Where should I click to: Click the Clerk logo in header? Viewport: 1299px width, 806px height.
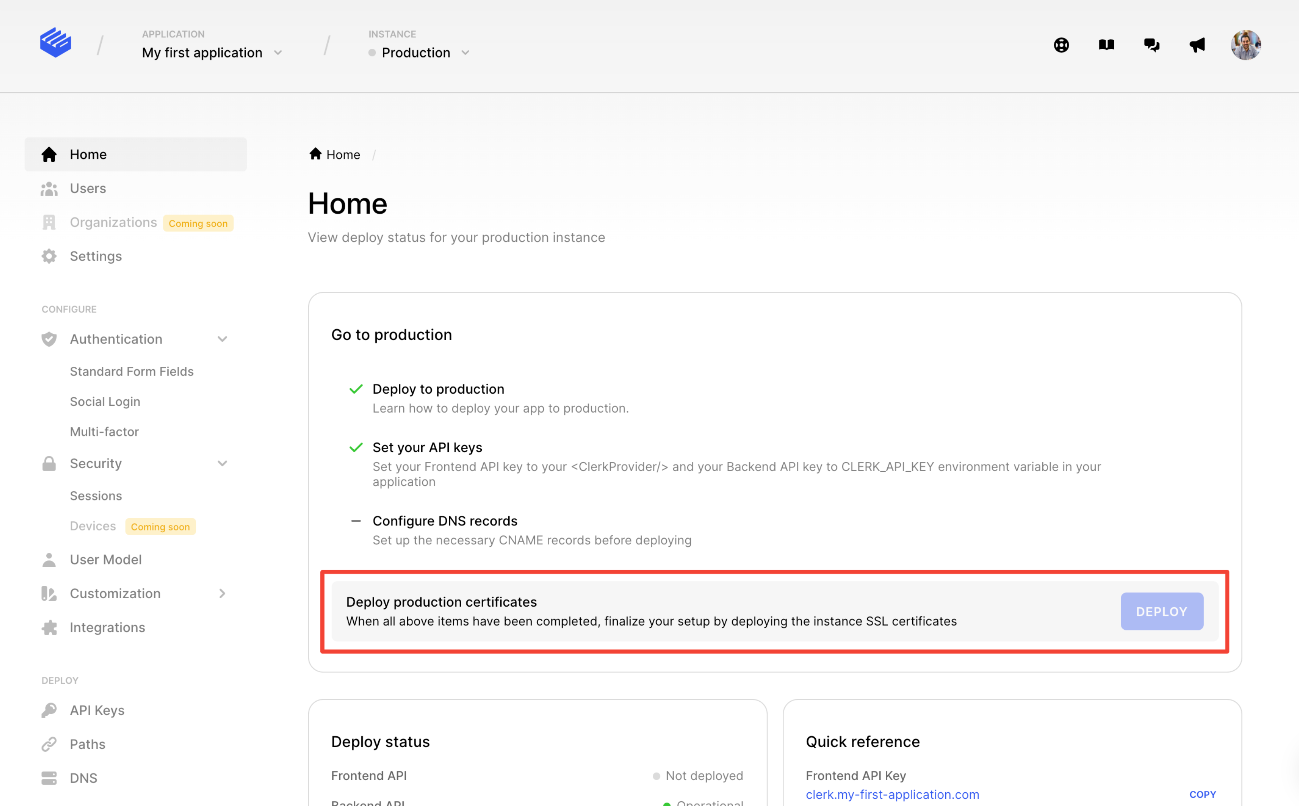(x=56, y=43)
